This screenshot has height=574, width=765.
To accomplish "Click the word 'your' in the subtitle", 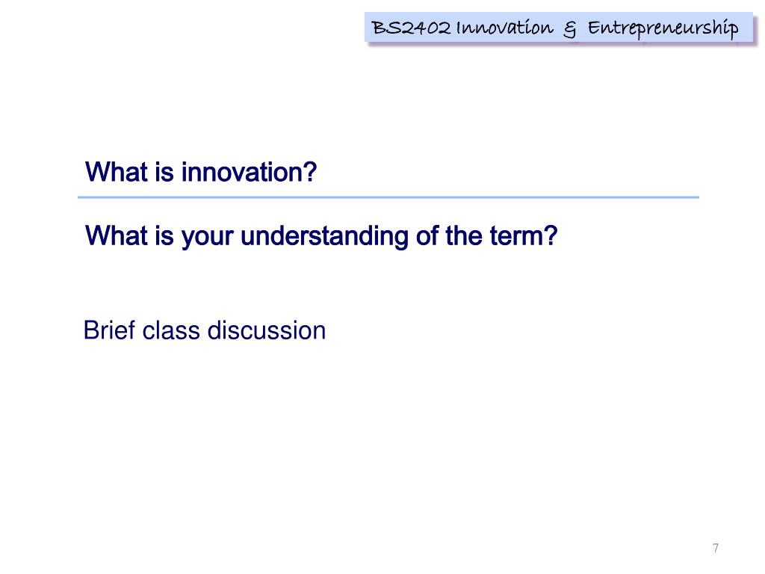I will point(208,238).
